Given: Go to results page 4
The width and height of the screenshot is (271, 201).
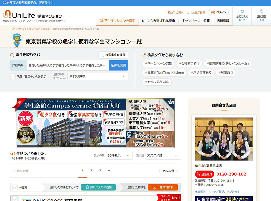Looking at the screenshot, I should (109, 170).
